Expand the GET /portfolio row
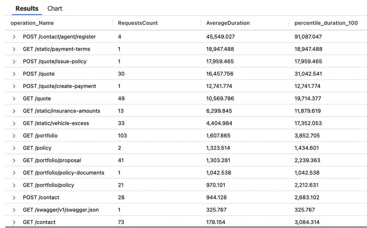 click(x=14, y=136)
